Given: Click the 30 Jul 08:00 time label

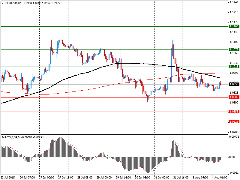Looking at the screenshot, I should tap(142, 178).
